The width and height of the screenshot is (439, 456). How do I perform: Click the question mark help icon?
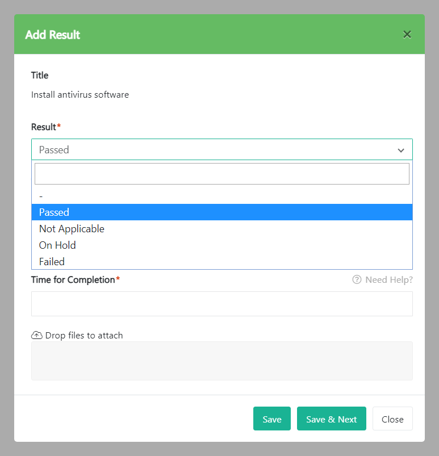pyautogui.click(x=357, y=279)
